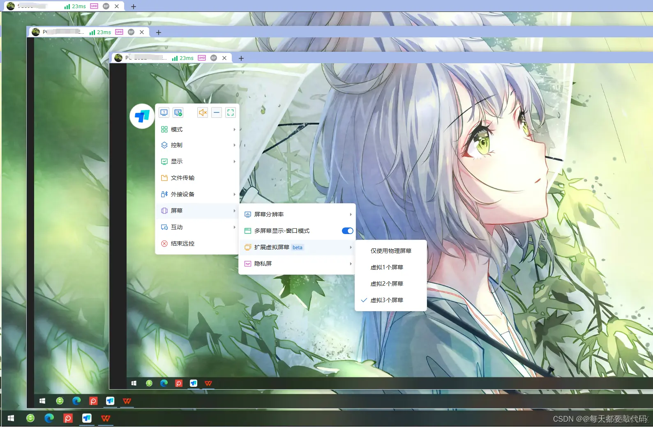Click the ToDesk floating ball logo
Screen dimensions: 653x427
pyautogui.click(x=142, y=116)
